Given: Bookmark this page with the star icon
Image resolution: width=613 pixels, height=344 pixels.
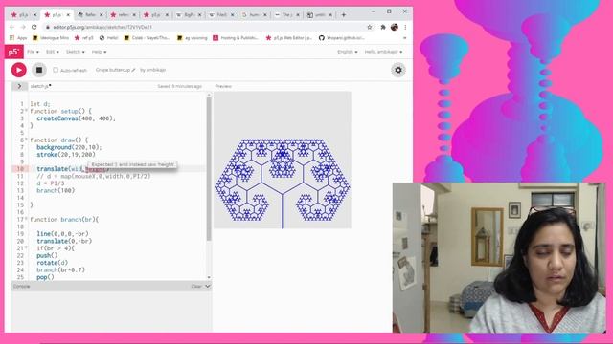Looking at the screenshot, I should coord(370,27).
